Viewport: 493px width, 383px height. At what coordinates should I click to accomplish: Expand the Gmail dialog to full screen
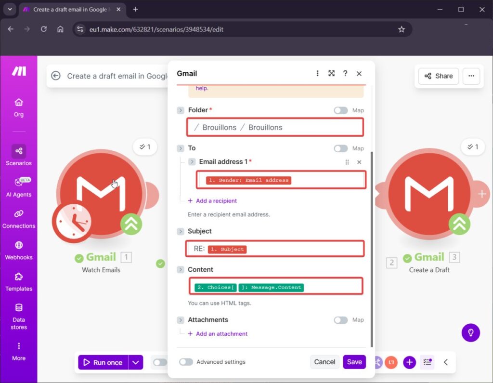(331, 73)
